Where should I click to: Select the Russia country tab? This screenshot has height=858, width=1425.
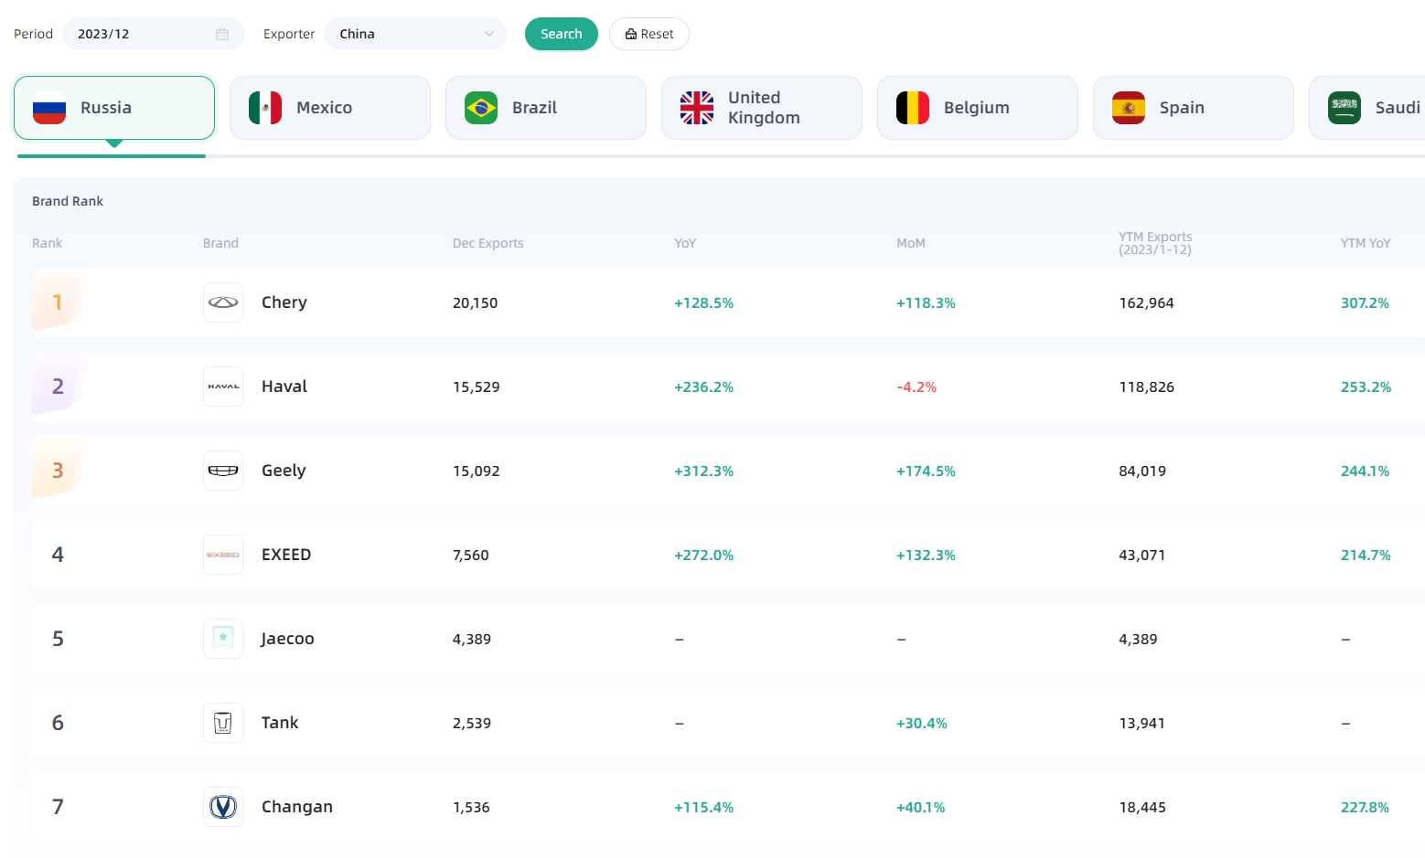pyautogui.click(x=114, y=108)
